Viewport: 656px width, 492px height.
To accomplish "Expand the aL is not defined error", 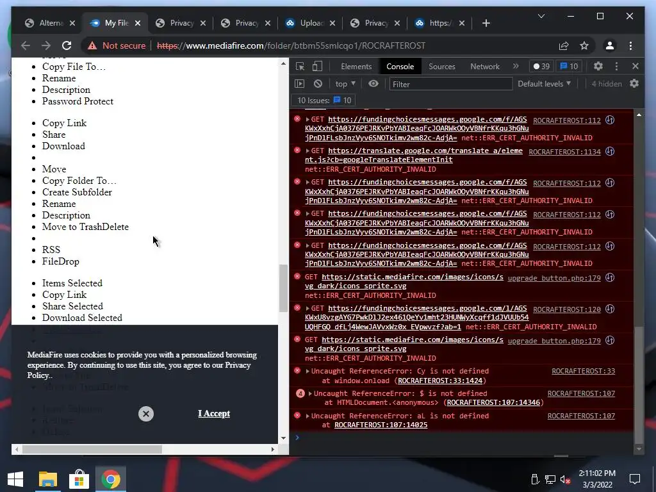I will pyautogui.click(x=307, y=416).
